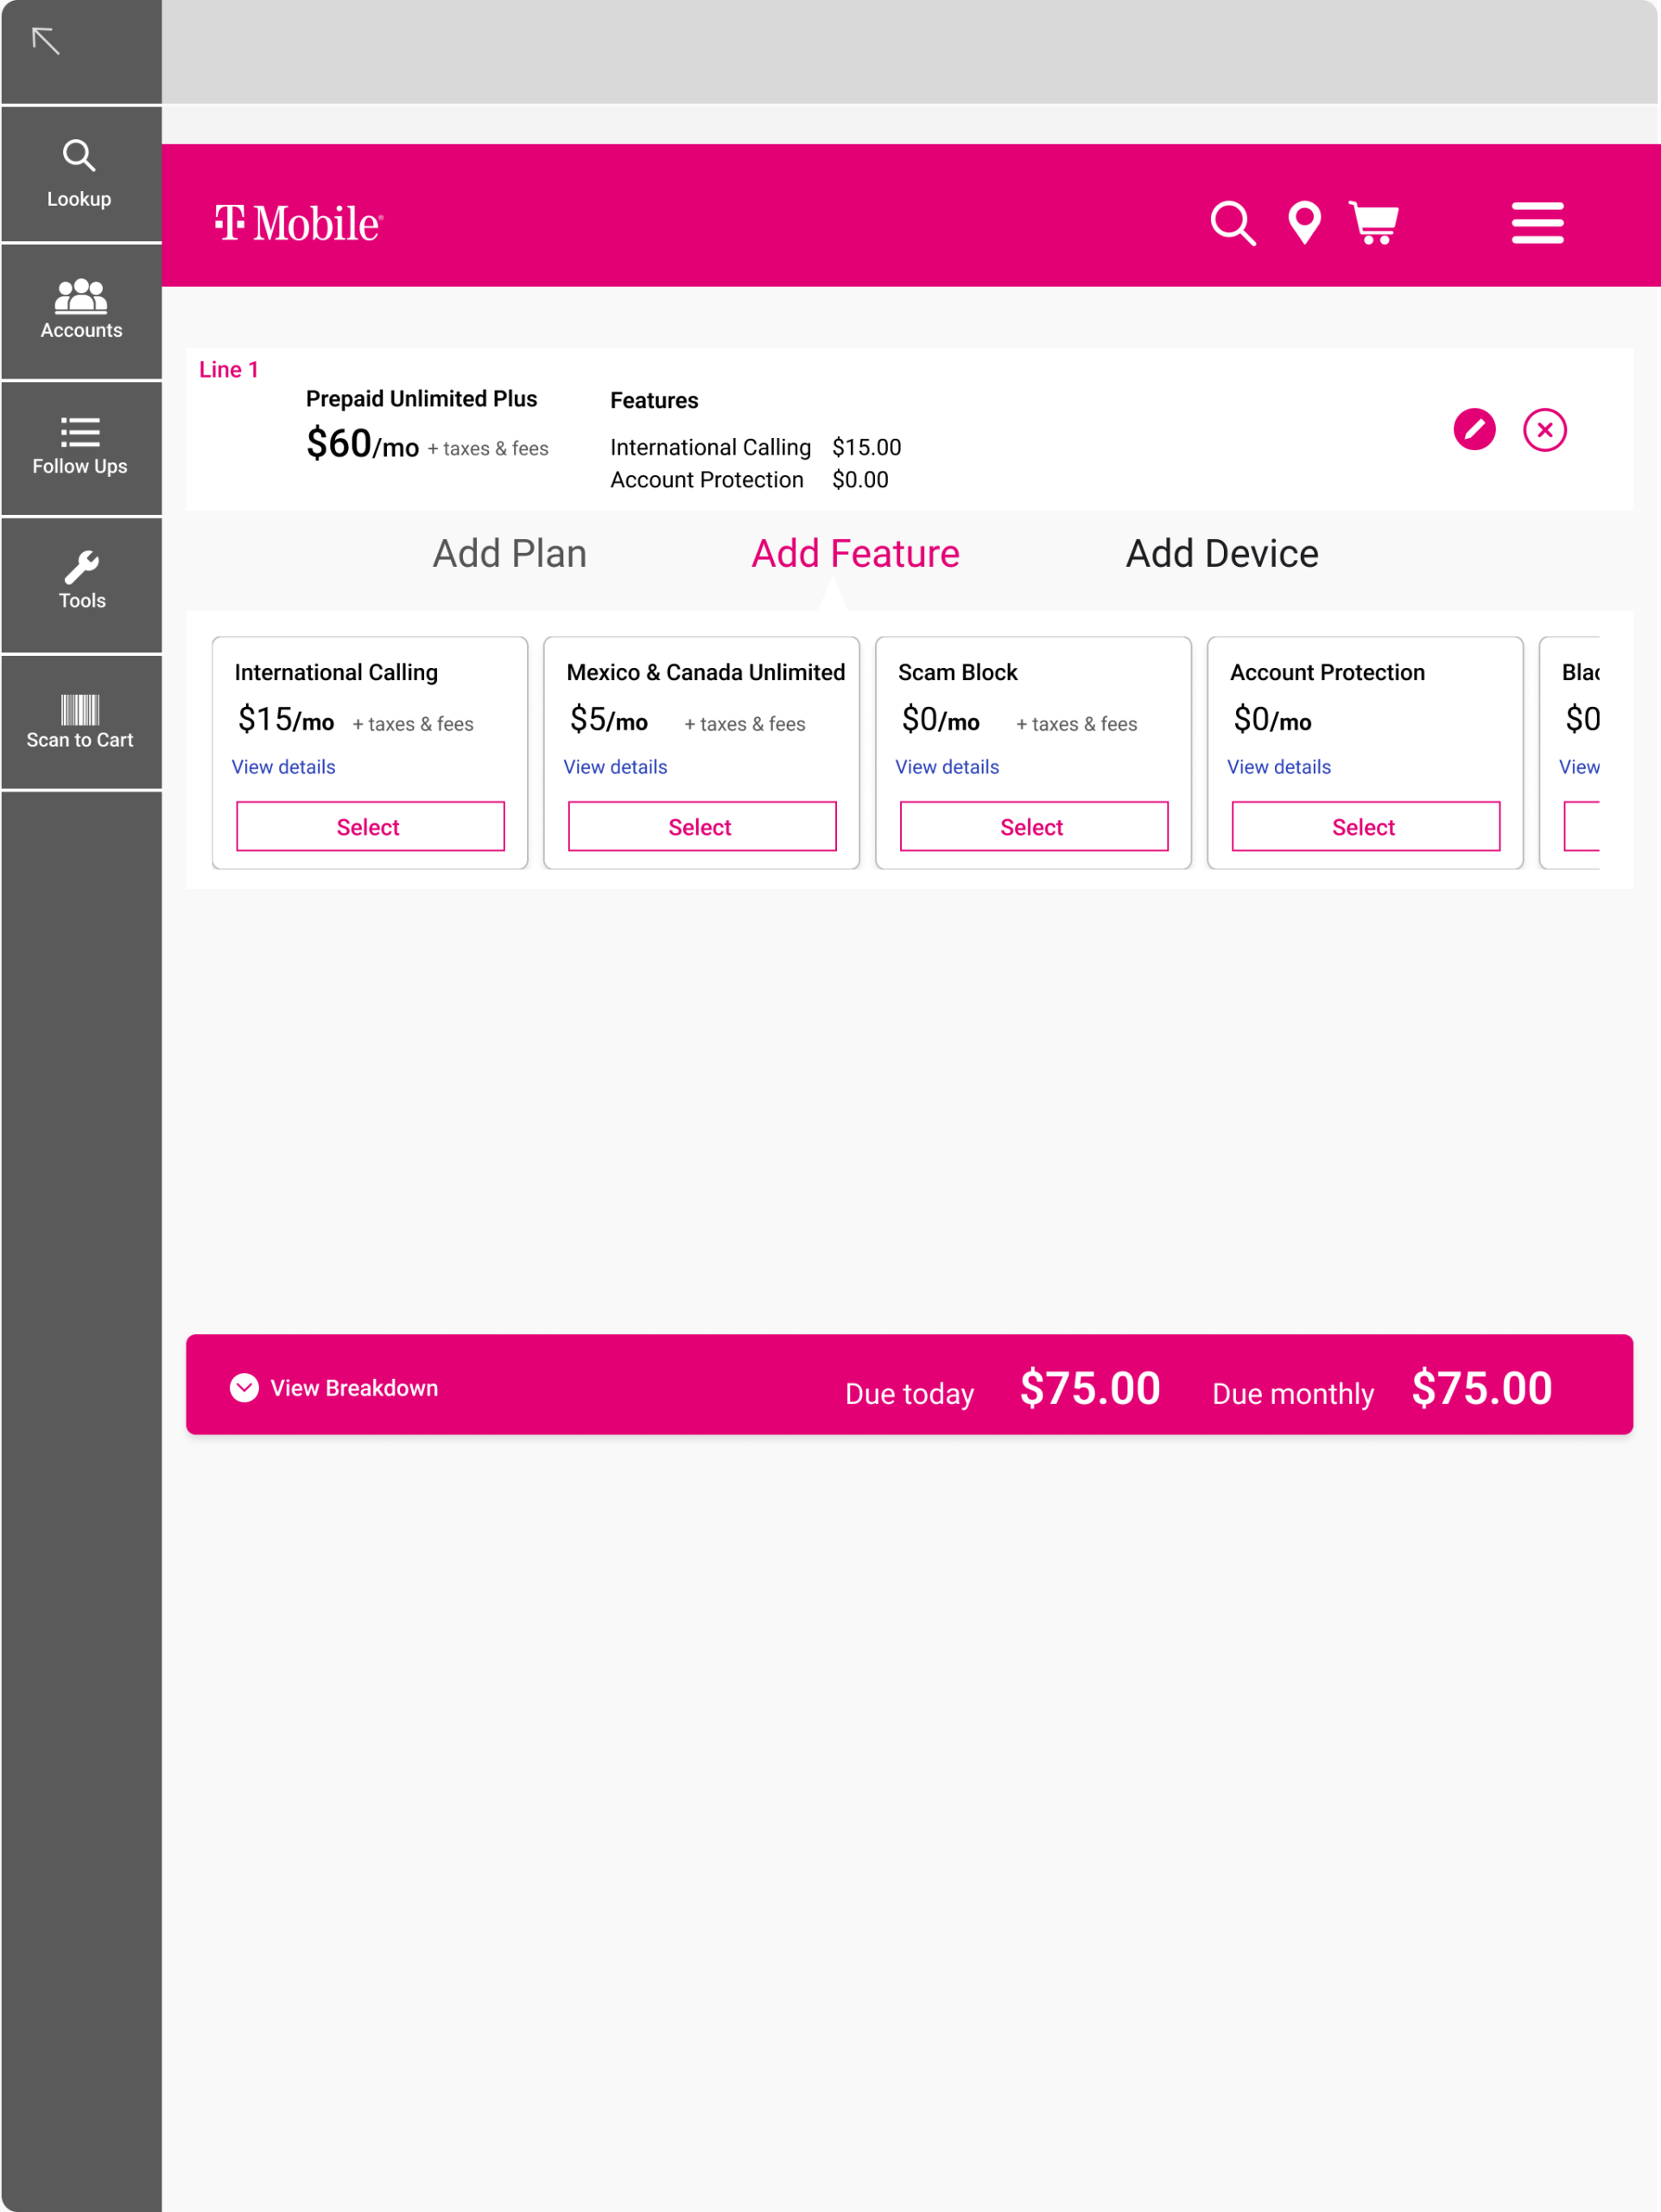1661x2212 pixels.
Task: View details for International Calling
Action: (x=282, y=767)
